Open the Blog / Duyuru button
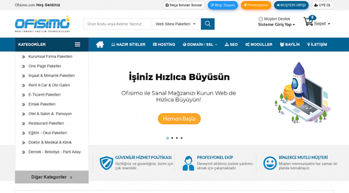The width and height of the screenshot is (349, 193). pyautogui.click(x=223, y=5)
